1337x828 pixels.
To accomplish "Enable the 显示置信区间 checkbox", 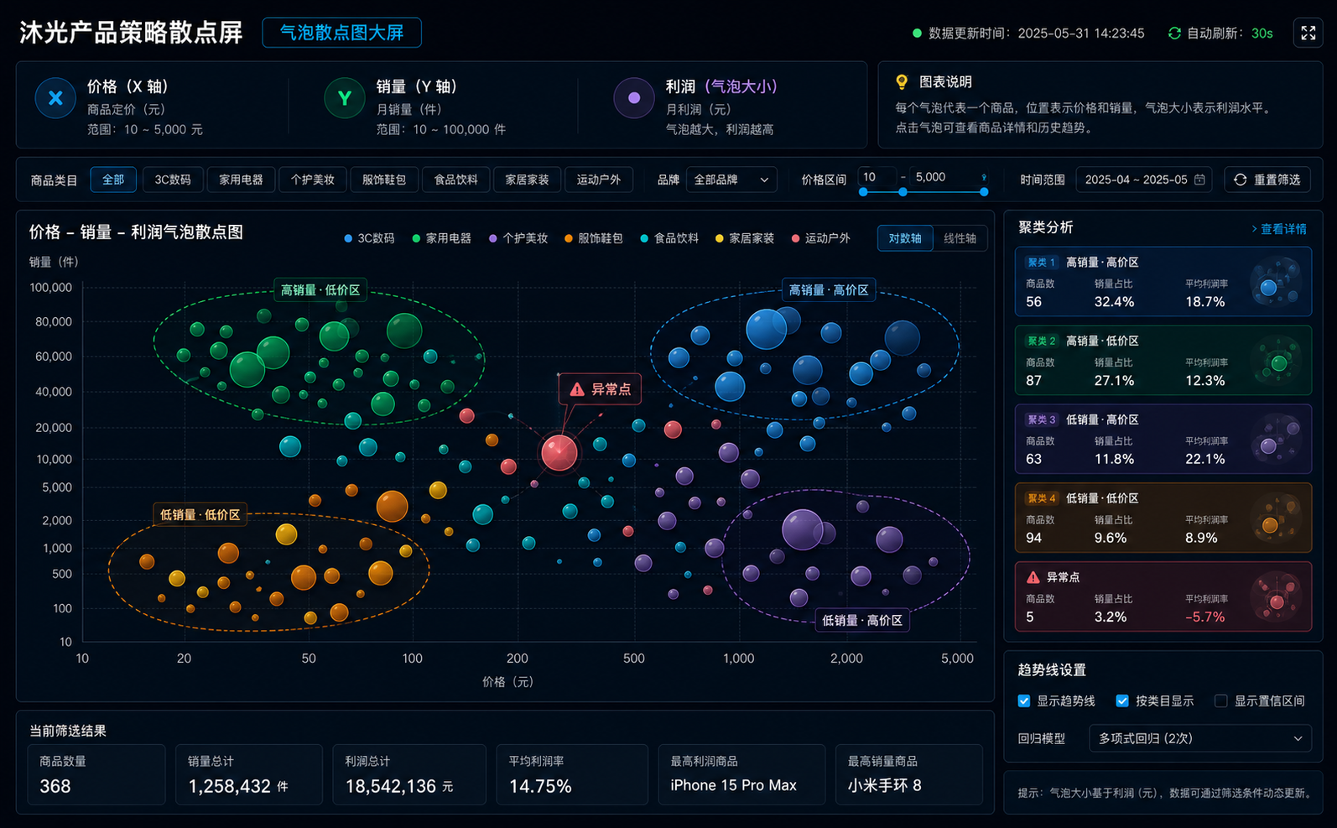I will pos(1221,700).
